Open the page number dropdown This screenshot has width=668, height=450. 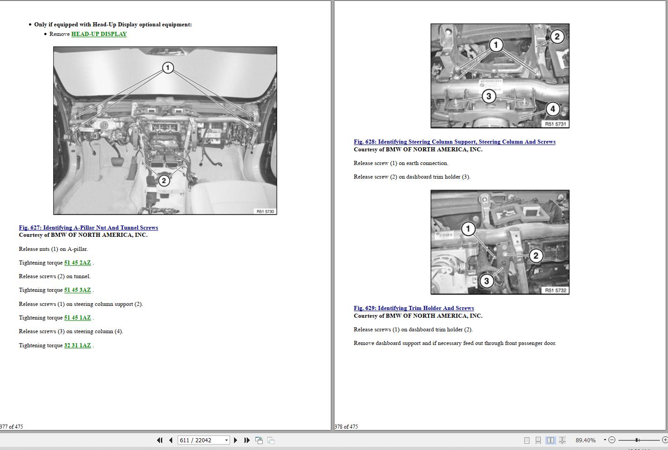point(226,440)
